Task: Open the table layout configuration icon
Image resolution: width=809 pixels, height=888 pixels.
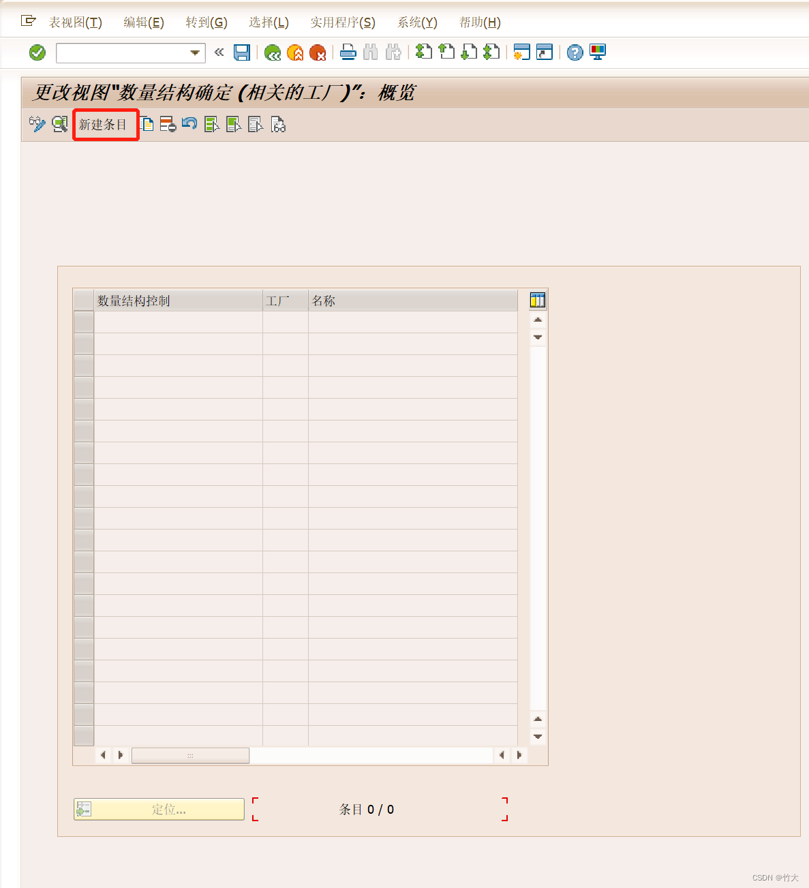Action: click(538, 300)
